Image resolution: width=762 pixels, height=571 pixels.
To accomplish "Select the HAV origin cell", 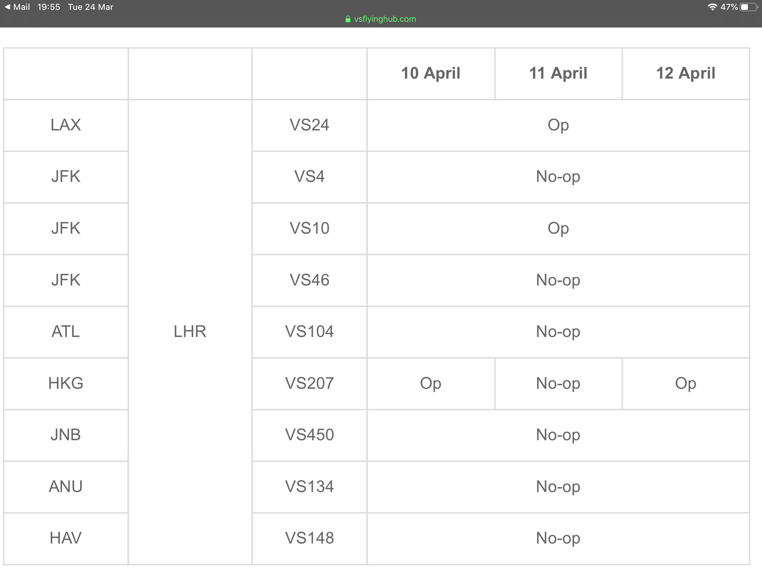I will pos(66,538).
